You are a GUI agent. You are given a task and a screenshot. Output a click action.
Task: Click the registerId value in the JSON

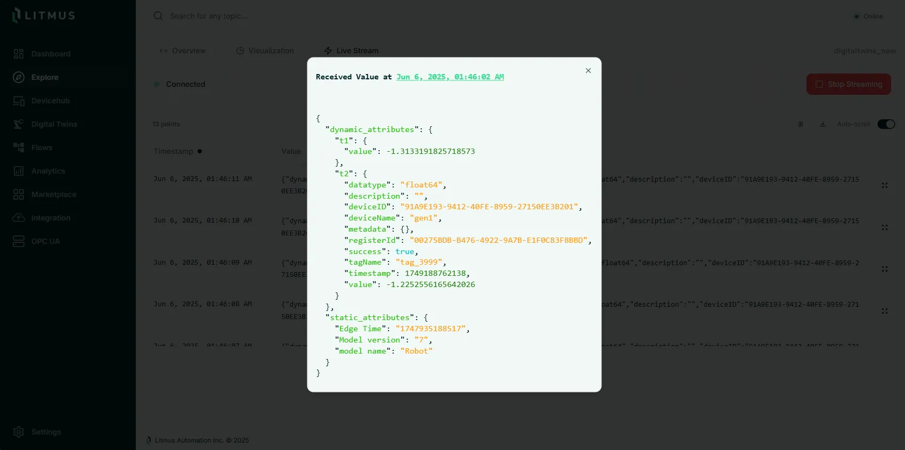(x=499, y=240)
